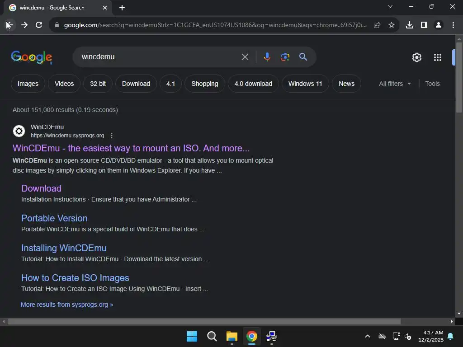Image resolution: width=463 pixels, height=347 pixels.
Task: Open Windows taskbar search
Action: pos(212,336)
